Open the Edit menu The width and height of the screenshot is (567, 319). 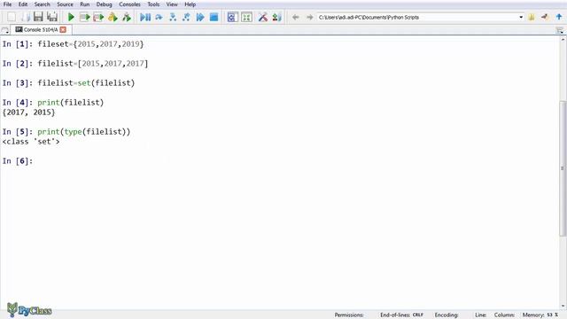[x=23, y=4]
